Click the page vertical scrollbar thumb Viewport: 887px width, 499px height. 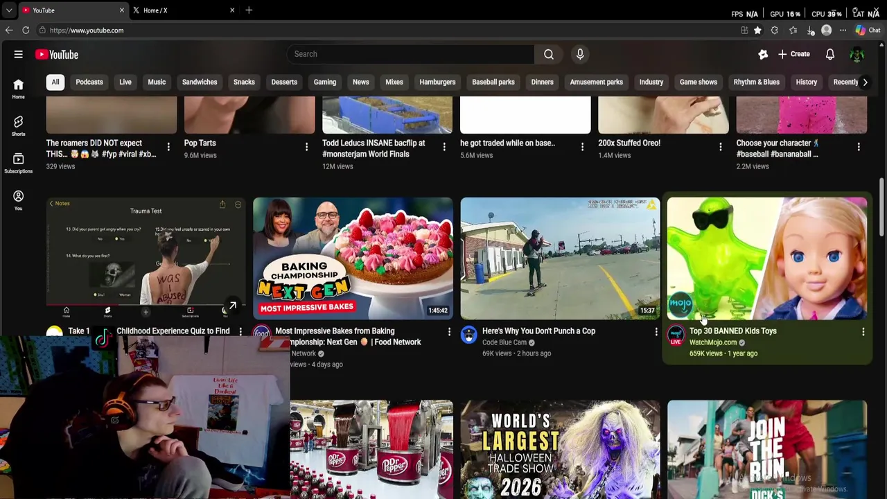(x=882, y=207)
